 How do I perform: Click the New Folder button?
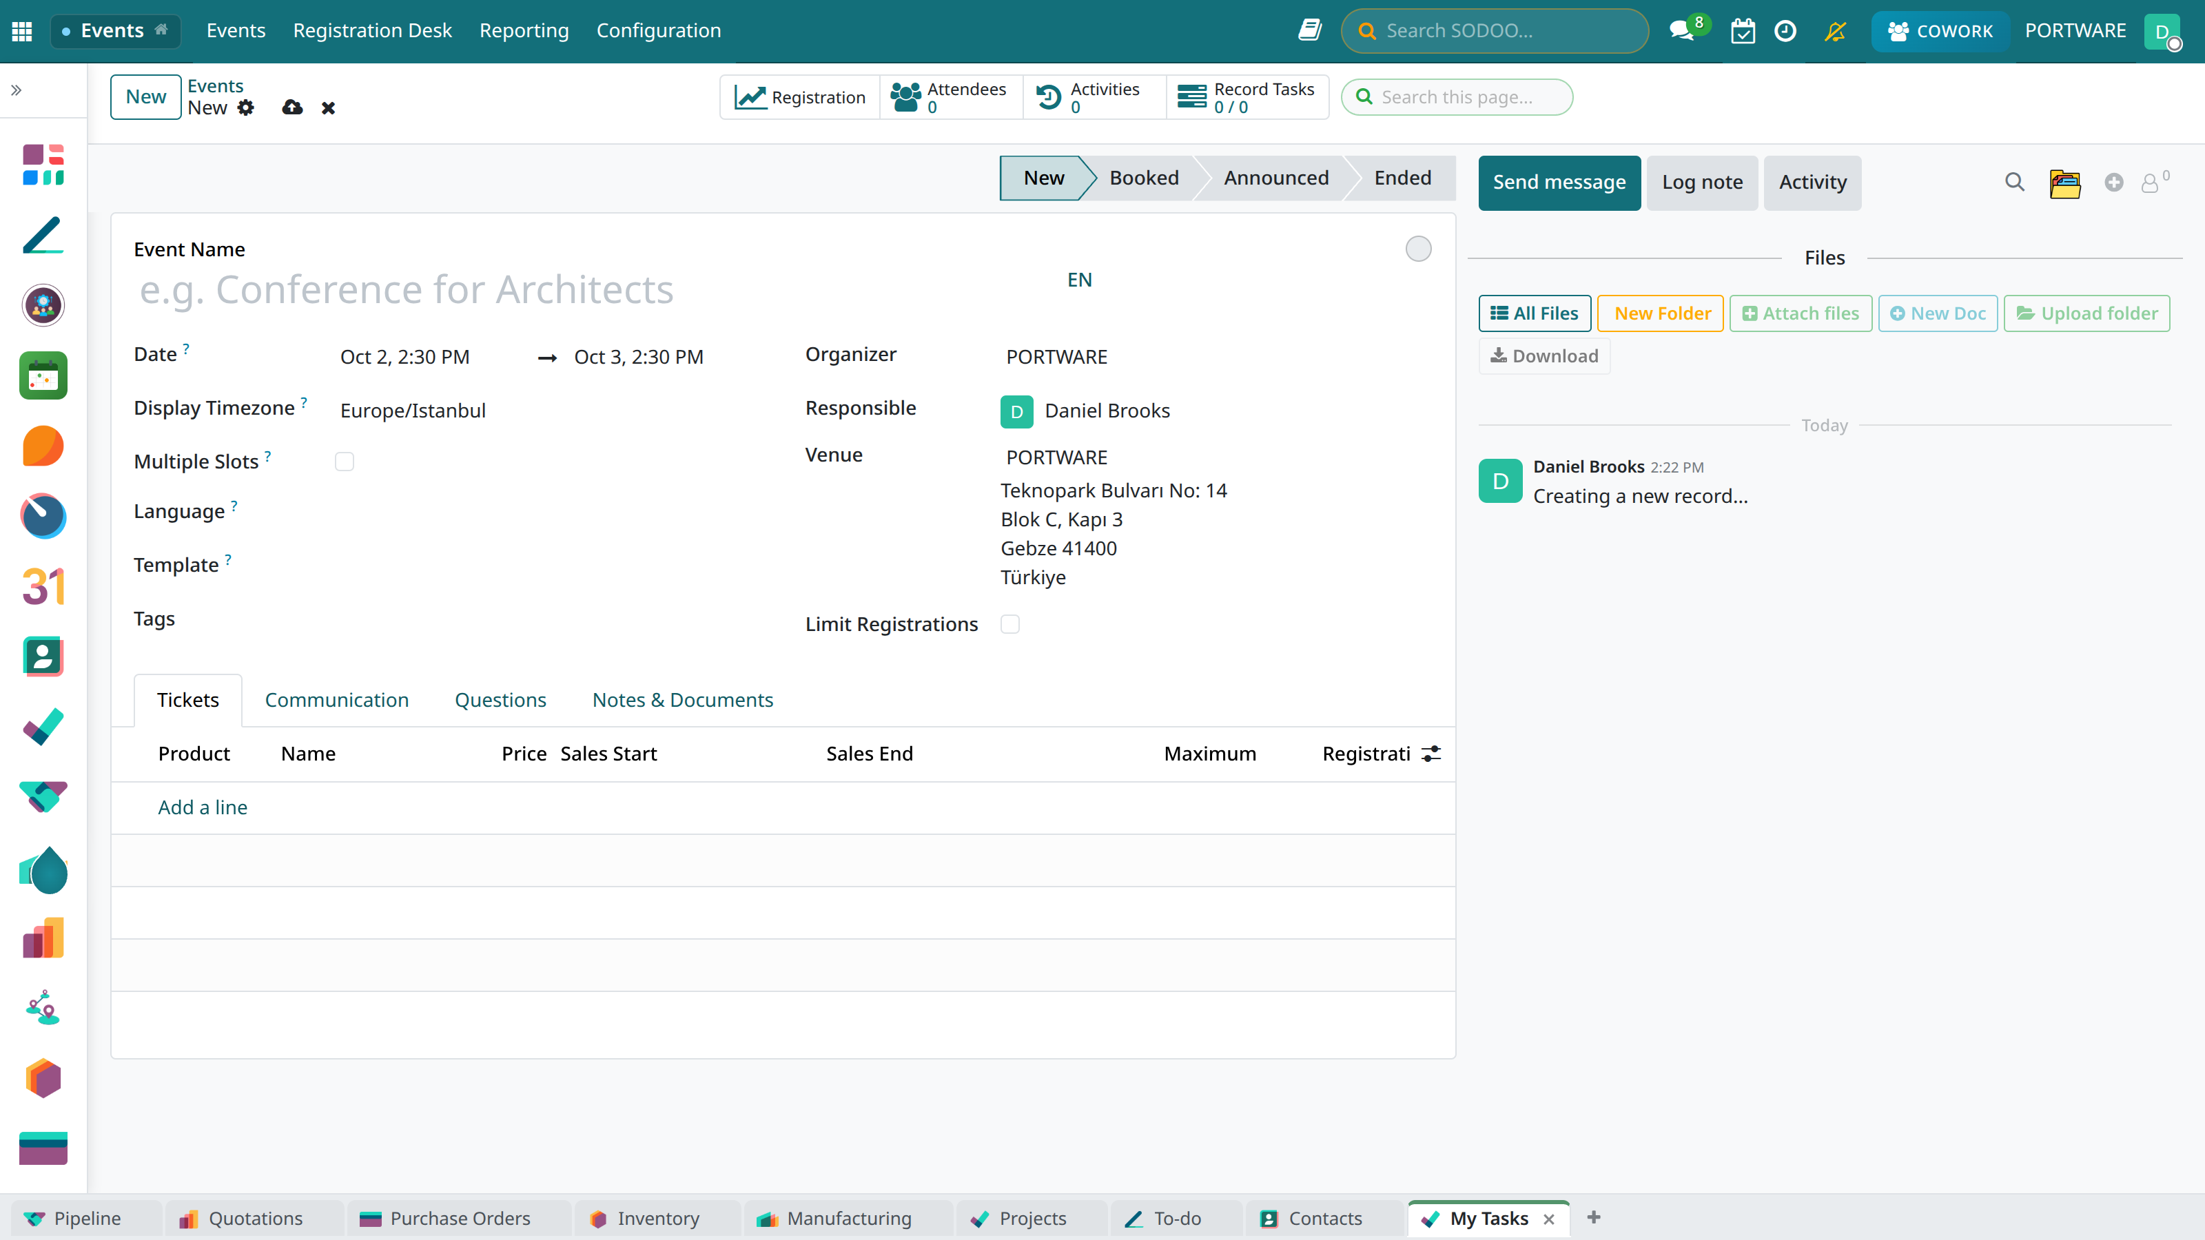(1661, 313)
